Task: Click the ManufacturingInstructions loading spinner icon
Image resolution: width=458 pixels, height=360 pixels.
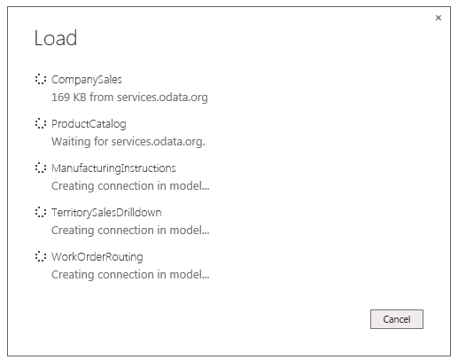Action: [x=41, y=168]
